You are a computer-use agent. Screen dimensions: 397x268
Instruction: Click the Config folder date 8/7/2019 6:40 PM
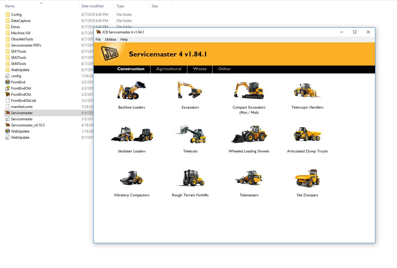(x=95, y=14)
